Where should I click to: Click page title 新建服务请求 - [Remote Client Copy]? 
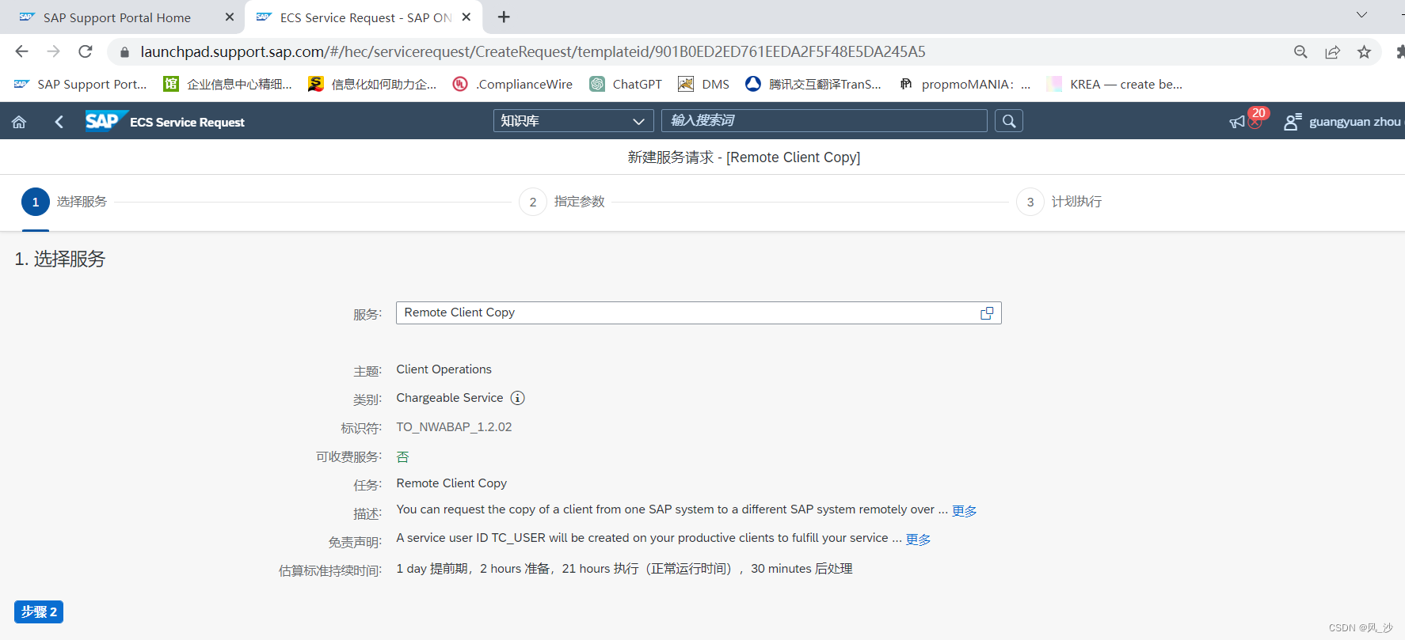pos(744,157)
